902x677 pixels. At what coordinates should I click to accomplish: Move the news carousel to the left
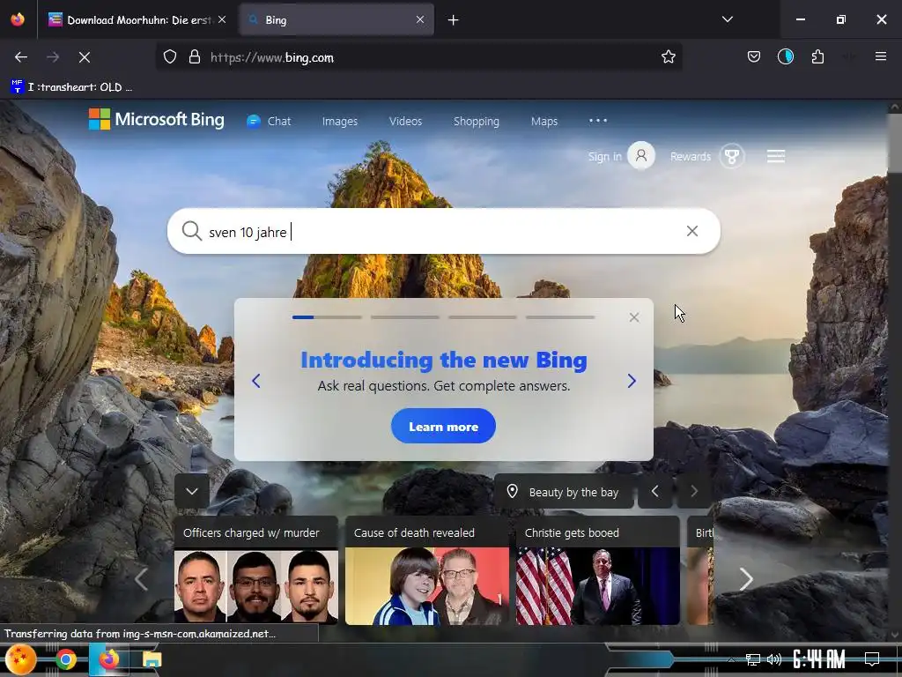(142, 579)
